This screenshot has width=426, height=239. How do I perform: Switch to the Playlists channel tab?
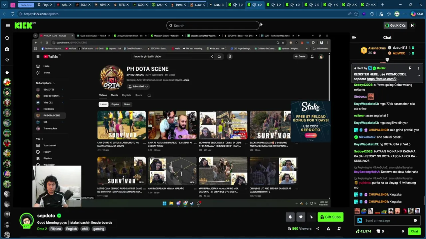click(x=126, y=95)
